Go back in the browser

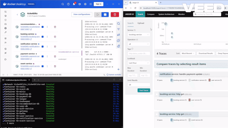[126, 8]
